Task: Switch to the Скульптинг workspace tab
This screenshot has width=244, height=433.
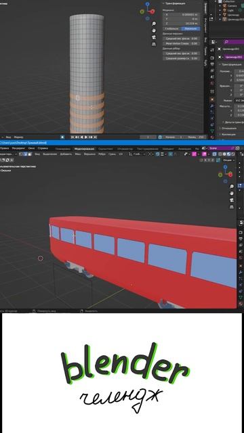Action: 105,149
